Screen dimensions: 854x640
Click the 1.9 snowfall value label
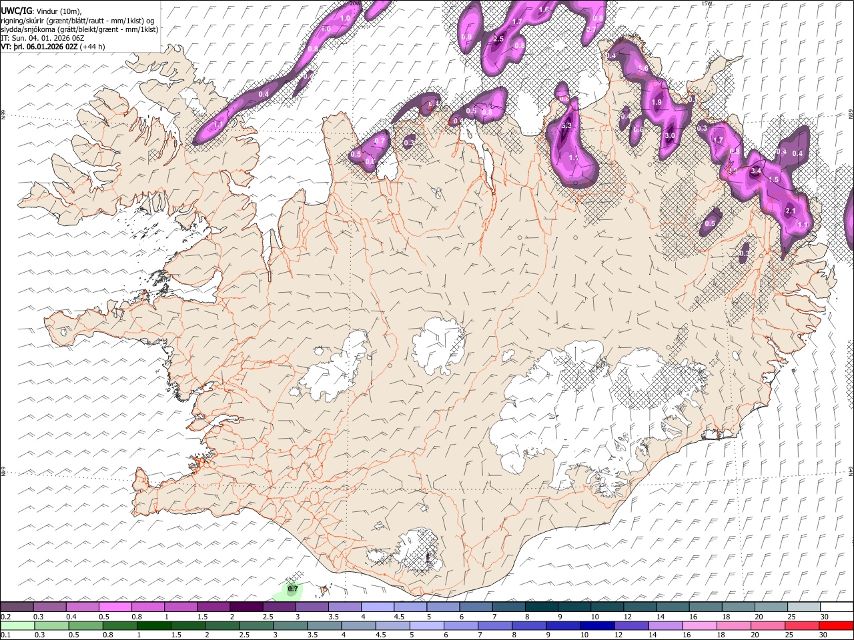click(x=657, y=103)
